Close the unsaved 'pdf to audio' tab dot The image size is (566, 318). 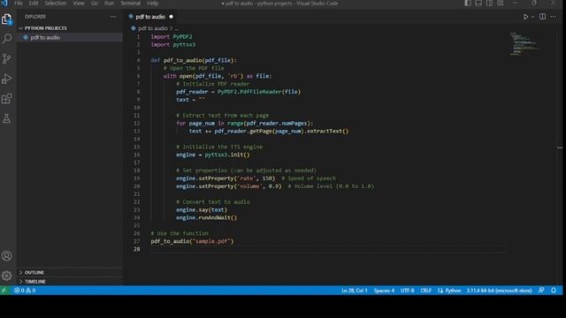click(x=171, y=17)
